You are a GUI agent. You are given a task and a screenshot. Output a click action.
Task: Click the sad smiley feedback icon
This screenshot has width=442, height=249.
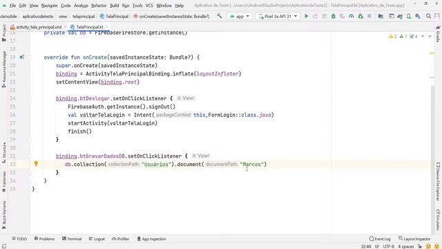(x=436, y=246)
